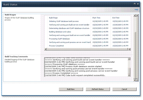Click the Refresh Status button

click(98, 89)
